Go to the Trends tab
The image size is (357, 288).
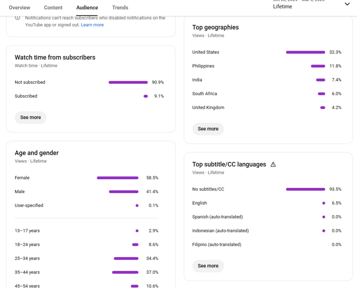click(x=120, y=8)
